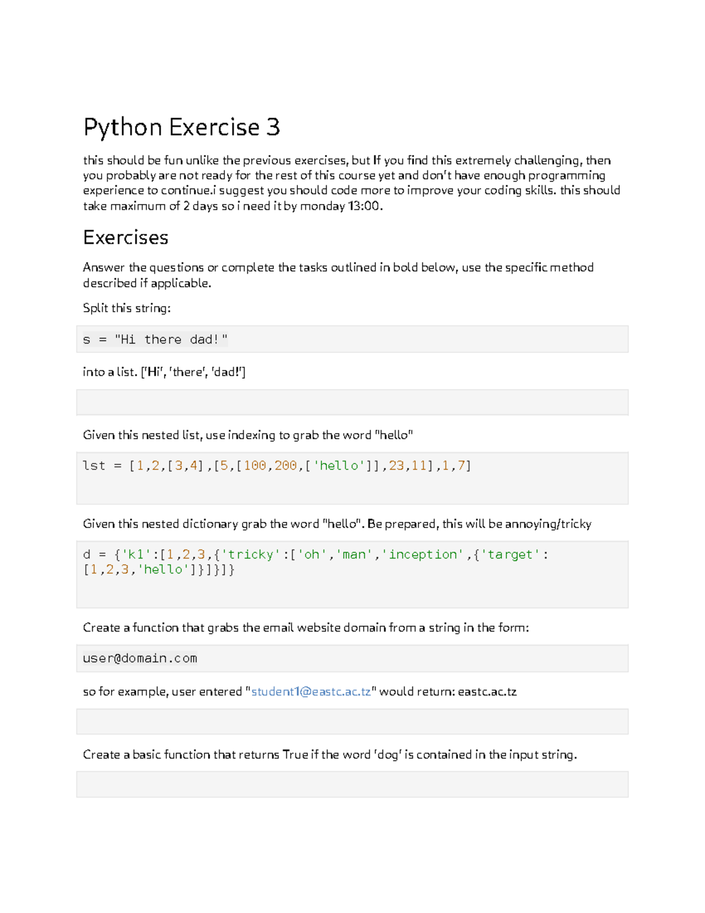705x913 pixels.
Task: Click the text 'into a list. ['Hi', 'there', 'dad!']'
Action: pyautogui.click(x=164, y=372)
